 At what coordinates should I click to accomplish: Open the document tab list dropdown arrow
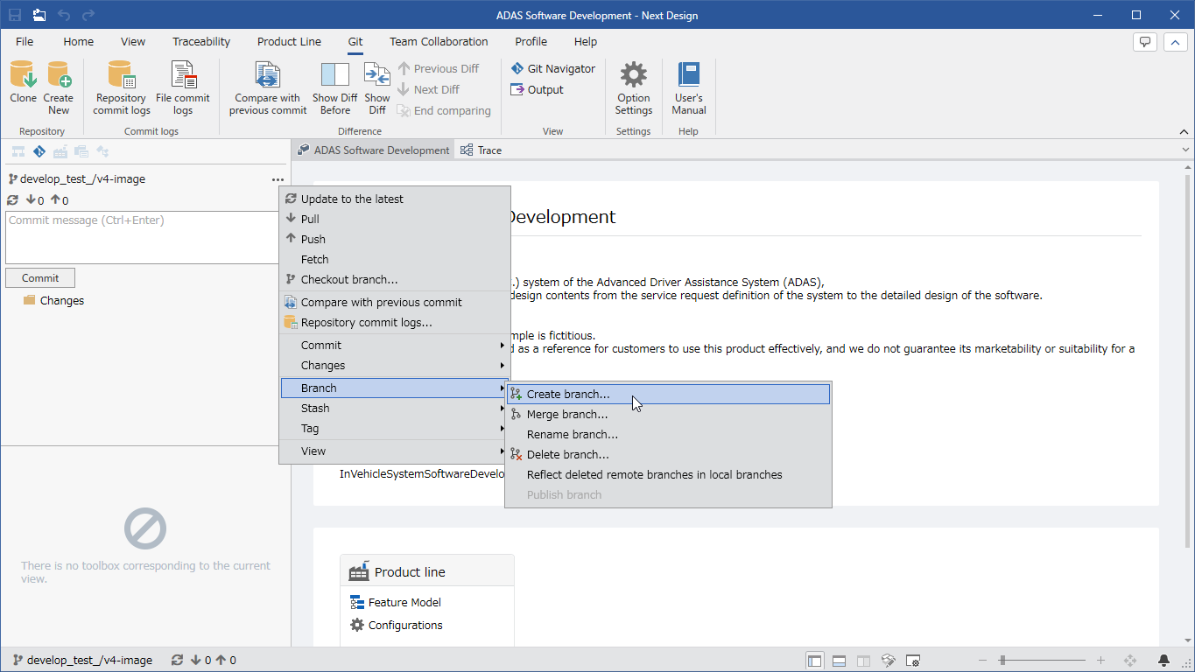(1185, 150)
